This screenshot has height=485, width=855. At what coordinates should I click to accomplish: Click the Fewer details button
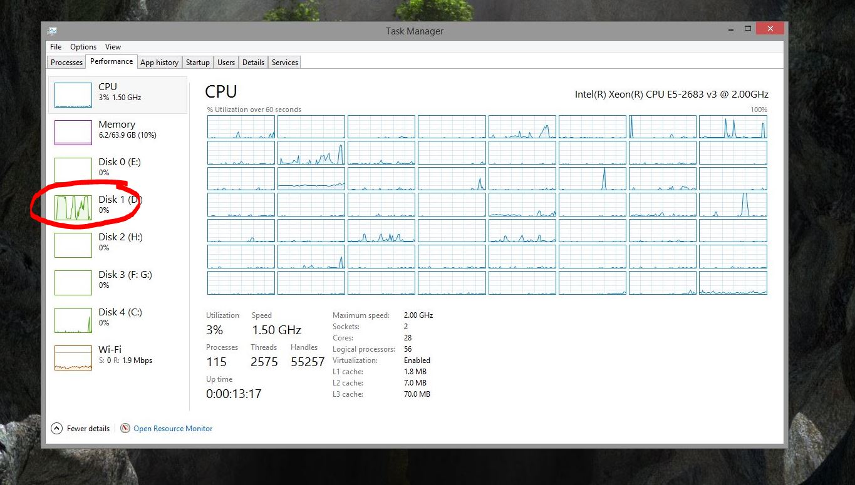80,429
